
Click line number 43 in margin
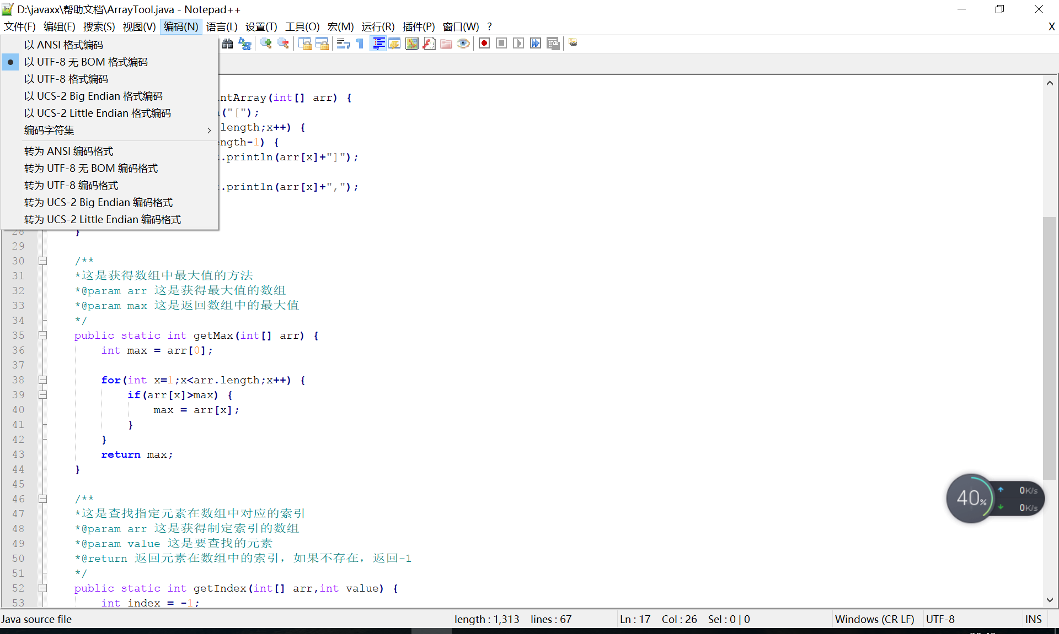pyautogui.click(x=18, y=454)
